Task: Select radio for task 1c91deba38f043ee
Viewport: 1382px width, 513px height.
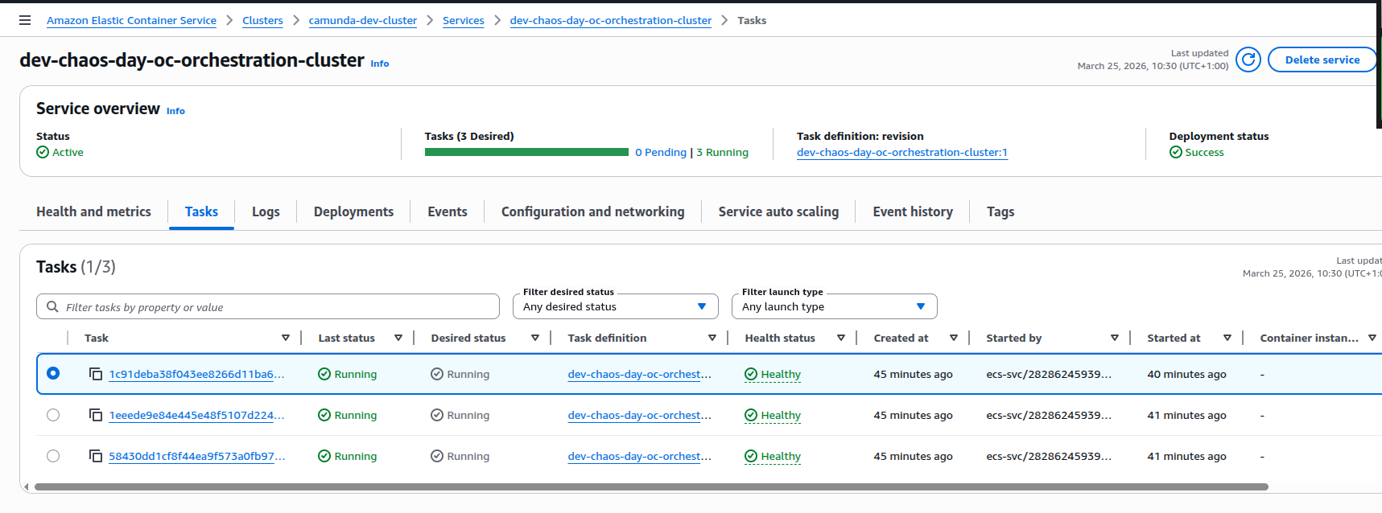Action: (53, 373)
